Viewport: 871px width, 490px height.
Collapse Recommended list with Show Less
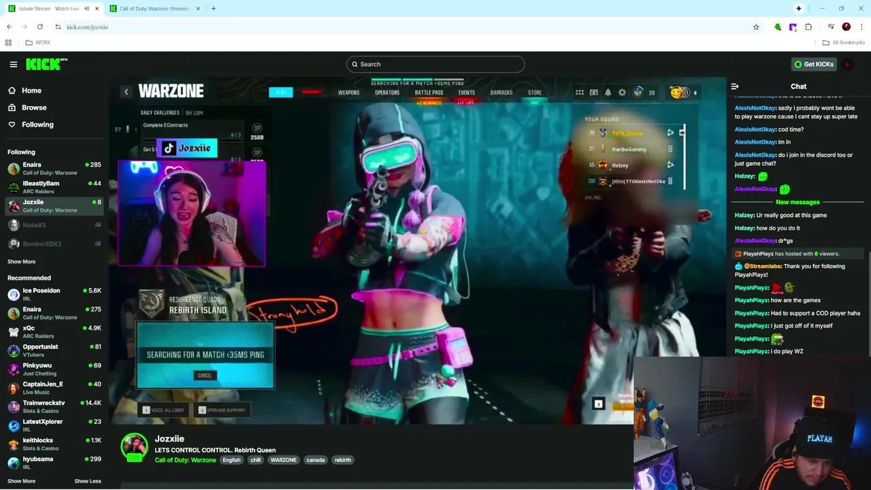pos(88,481)
